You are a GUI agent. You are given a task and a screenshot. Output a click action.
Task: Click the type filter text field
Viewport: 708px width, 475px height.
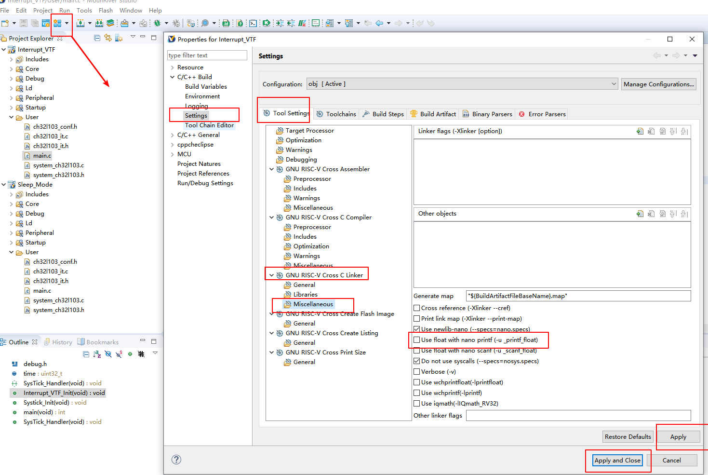click(207, 55)
